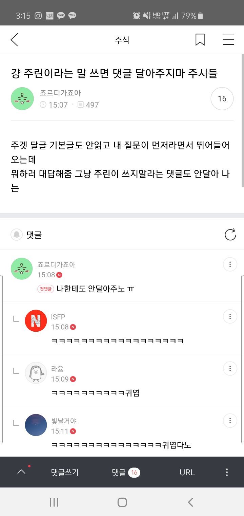Image resolution: width=244 pixels, height=516 pixels.
Task: Open ISFP's red N profile picture
Action: point(36,321)
